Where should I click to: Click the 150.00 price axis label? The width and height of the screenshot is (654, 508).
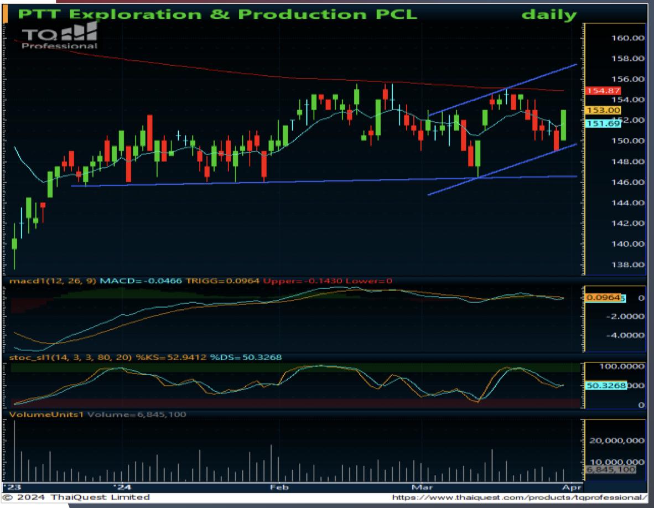(x=628, y=141)
